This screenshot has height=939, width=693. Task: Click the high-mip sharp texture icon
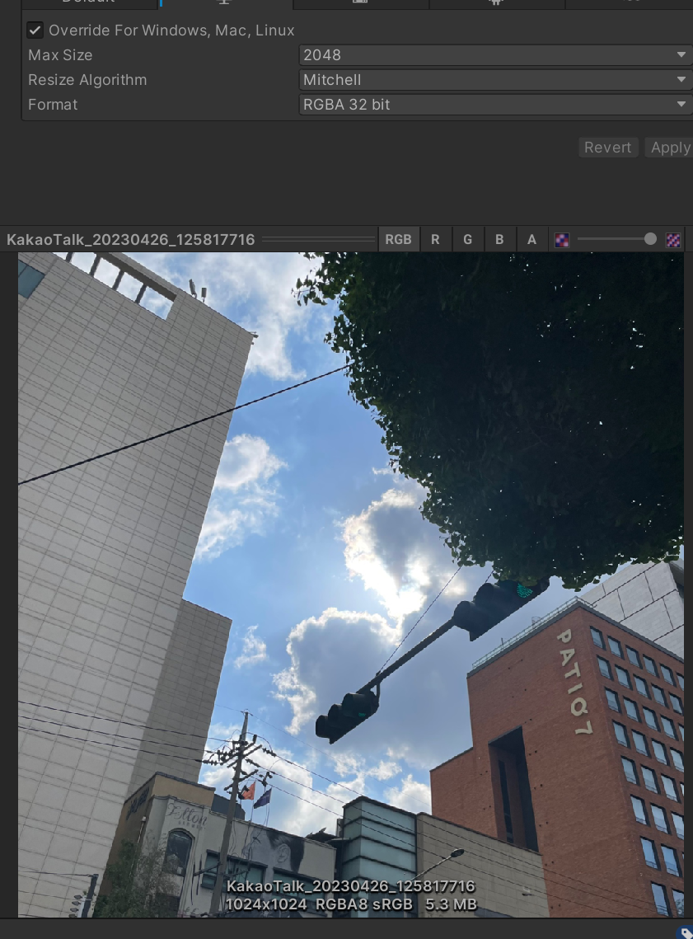pos(673,240)
